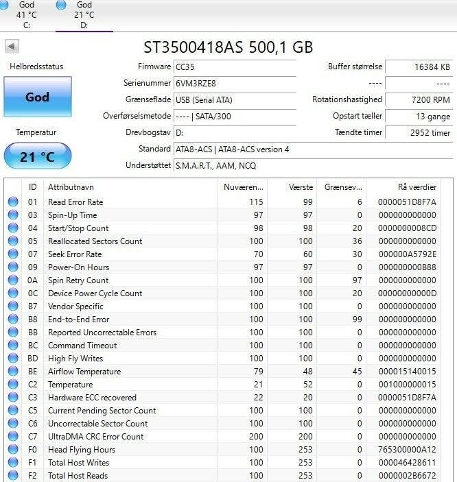Click the ID column header
Image resolution: width=457 pixels, height=482 pixels.
pyautogui.click(x=33, y=187)
